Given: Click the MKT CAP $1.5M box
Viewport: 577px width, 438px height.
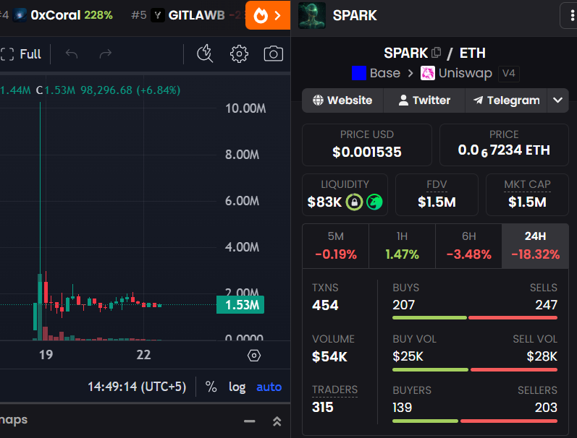Looking at the screenshot, I should [527, 194].
